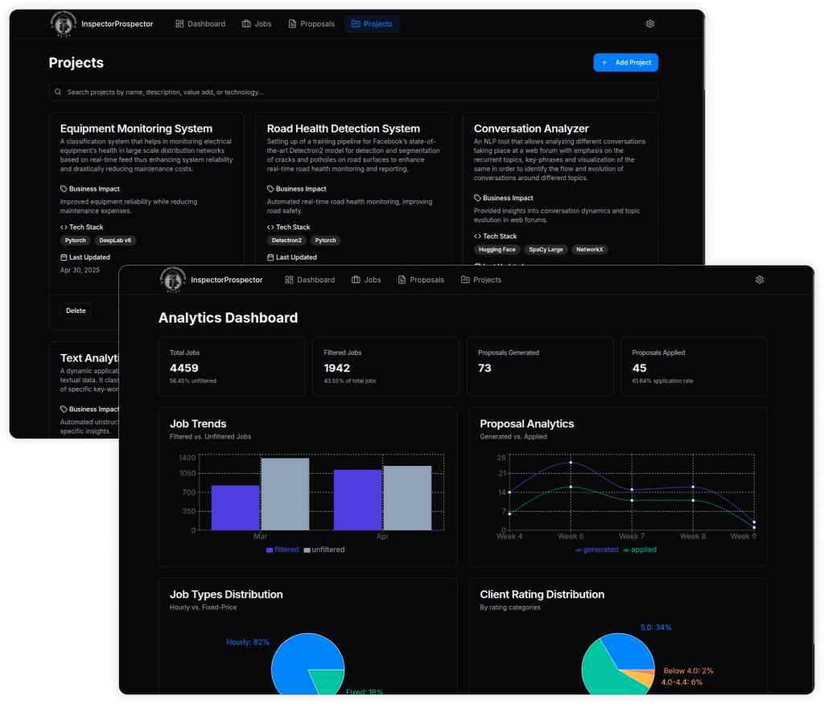Click the gray unfiltered bar for Apr

tap(408, 497)
